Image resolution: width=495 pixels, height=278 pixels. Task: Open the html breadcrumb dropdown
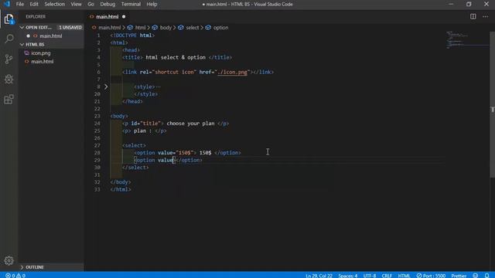137,28
